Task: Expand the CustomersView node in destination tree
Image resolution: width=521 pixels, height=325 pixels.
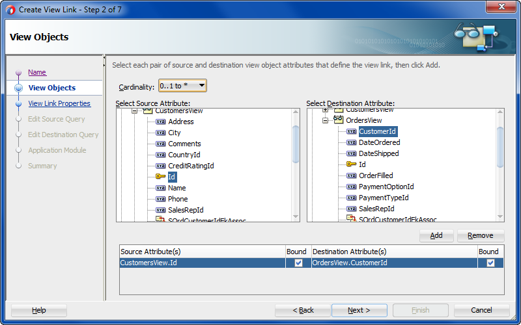Action: (325, 110)
